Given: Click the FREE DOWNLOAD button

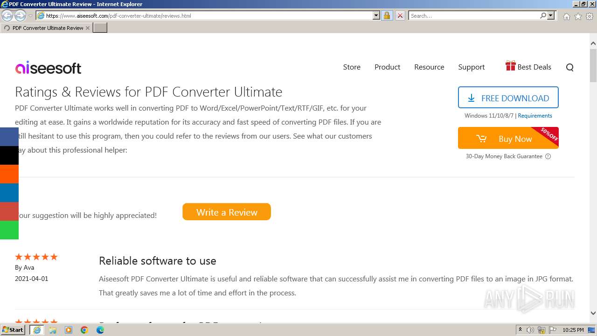Looking at the screenshot, I should point(508,98).
